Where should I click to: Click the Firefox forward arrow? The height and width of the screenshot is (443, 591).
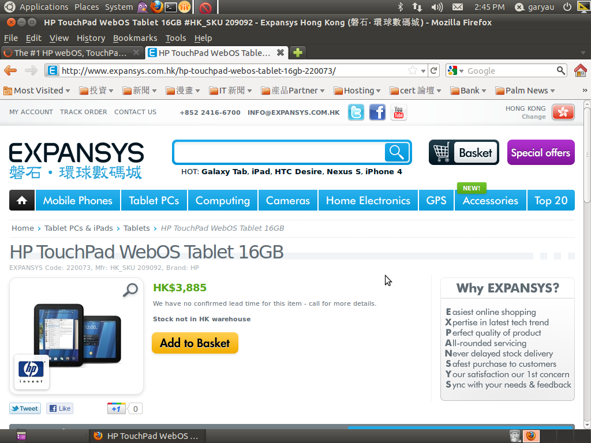point(31,70)
